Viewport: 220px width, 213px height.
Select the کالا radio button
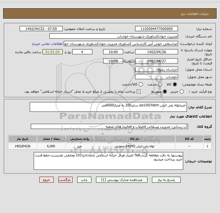[175, 84]
